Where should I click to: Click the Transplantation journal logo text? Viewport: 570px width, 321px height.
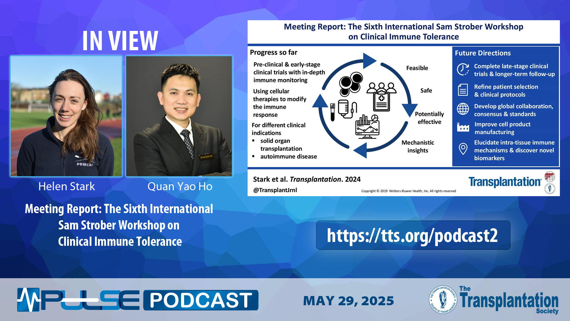pos(505,182)
